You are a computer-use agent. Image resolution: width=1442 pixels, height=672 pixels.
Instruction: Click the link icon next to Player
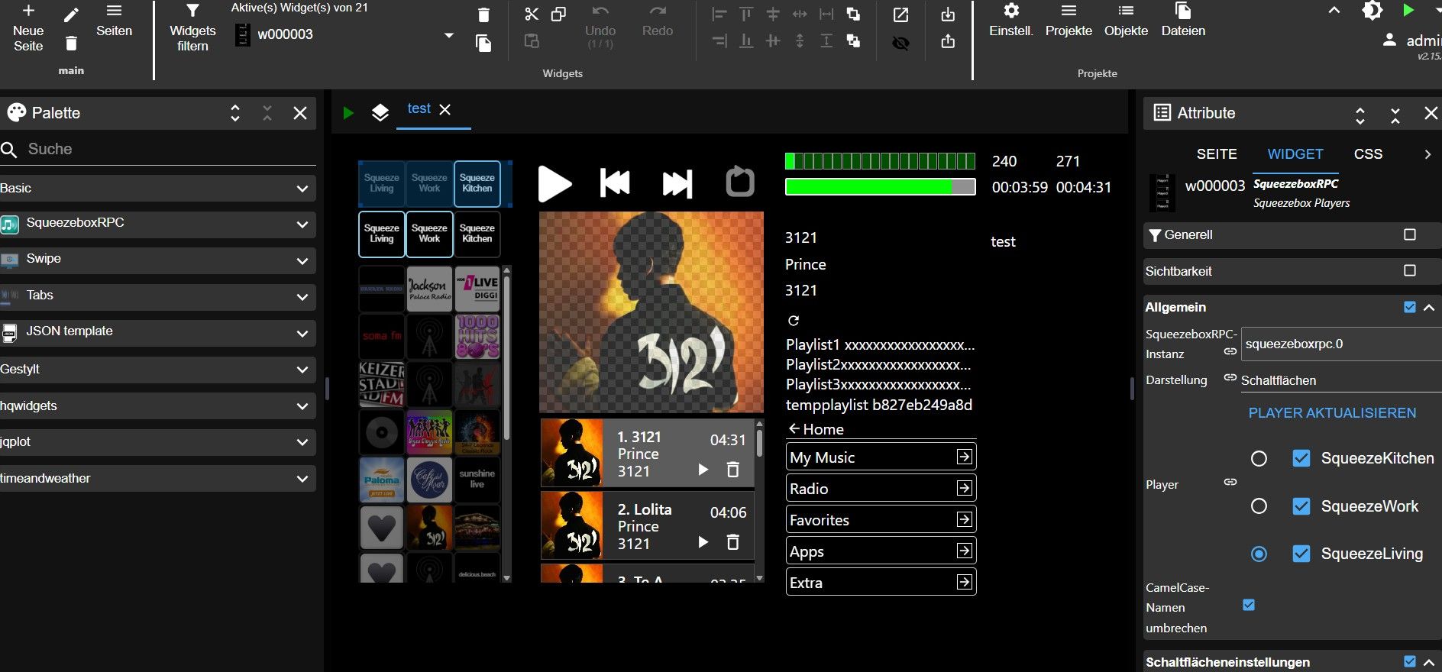(x=1230, y=482)
